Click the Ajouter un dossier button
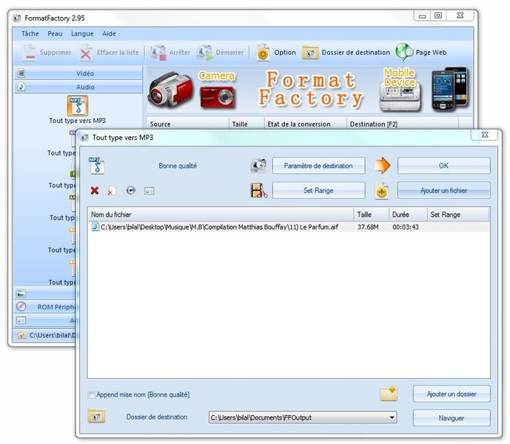This screenshot has height=444, width=510. pyautogui.click(x=452, y=394)
